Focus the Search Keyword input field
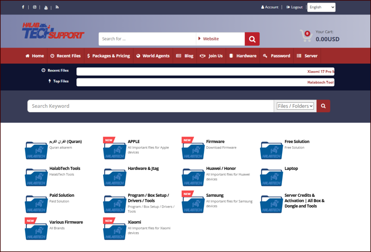Screen dimensions: 371x252 150,106
